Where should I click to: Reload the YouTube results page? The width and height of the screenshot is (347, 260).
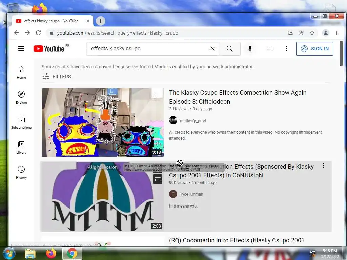click(38, 33)
